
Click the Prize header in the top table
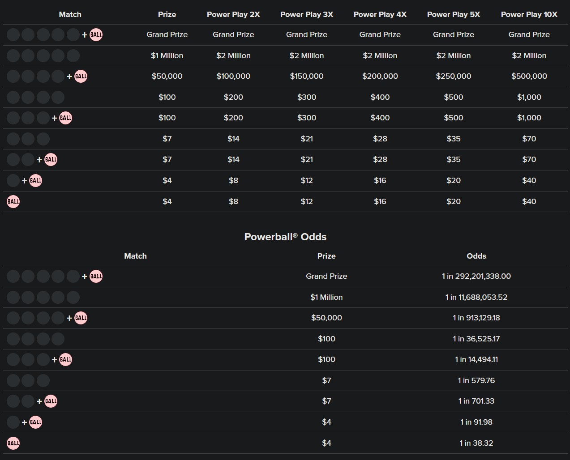coord(167,14)
